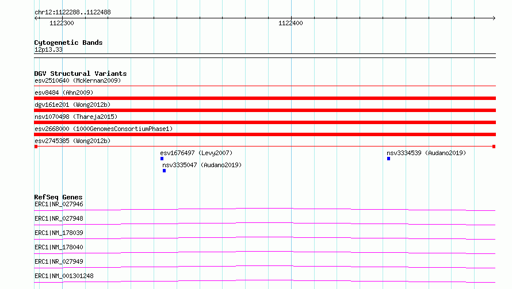Open the DGV Structural Variants track title
Viewport: 512px width, 289px height.
coord(81,74)
